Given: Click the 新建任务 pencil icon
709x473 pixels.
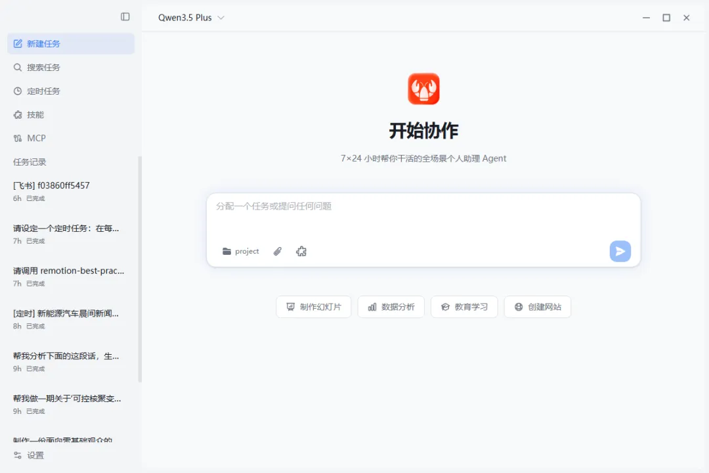Looking at the screenshot, I should 18,44.
